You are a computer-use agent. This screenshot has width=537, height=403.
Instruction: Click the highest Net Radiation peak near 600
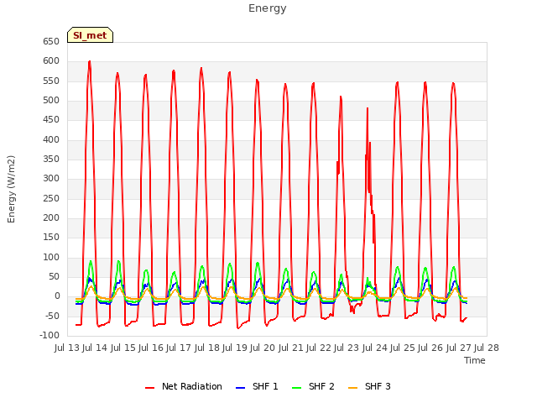(90, 62)
